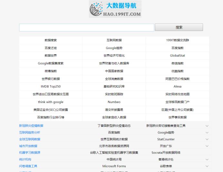Viewport: 223px width, 172px height.
Task: Open 百度指数 in 互联网趋势分析 row
Action: tap(114, 133)
